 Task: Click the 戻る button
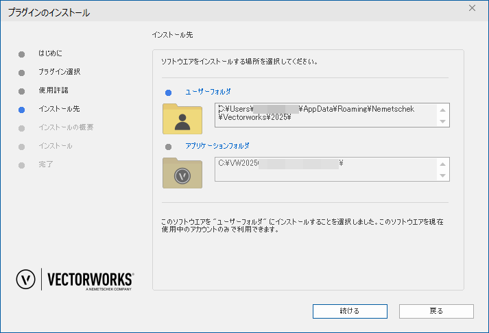click(x=436, y=311)
